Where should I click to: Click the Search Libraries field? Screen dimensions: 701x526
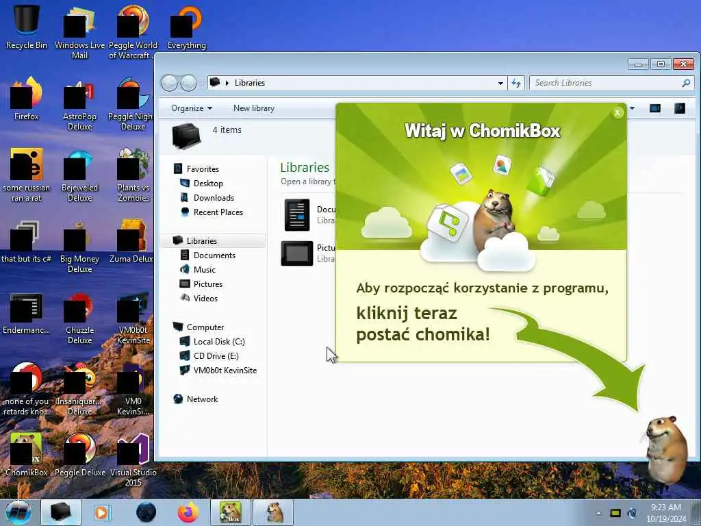point(611,83)
